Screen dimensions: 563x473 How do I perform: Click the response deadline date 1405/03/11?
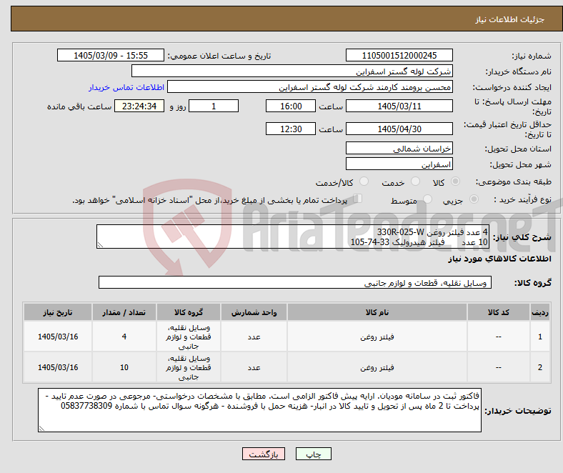(x=399, y=106)
